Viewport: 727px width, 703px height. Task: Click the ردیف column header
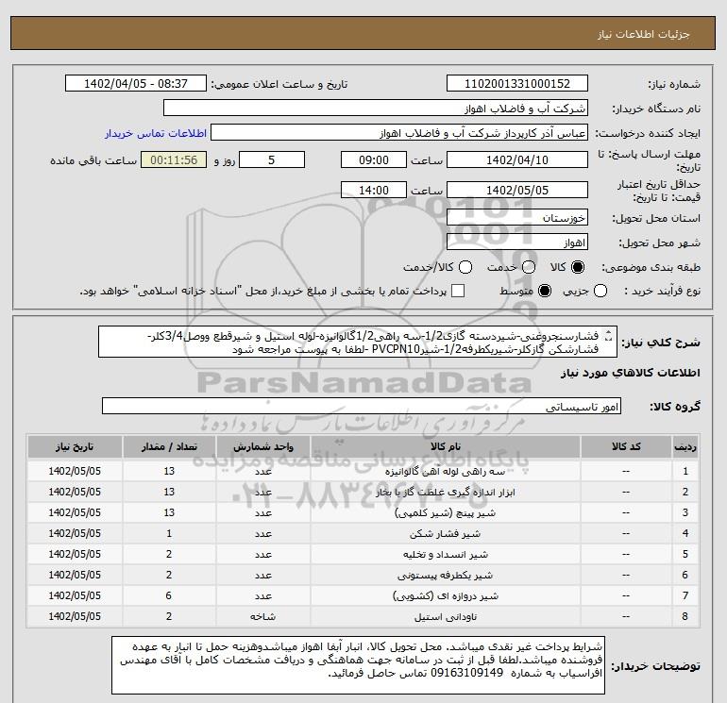[x=685, y=446]
